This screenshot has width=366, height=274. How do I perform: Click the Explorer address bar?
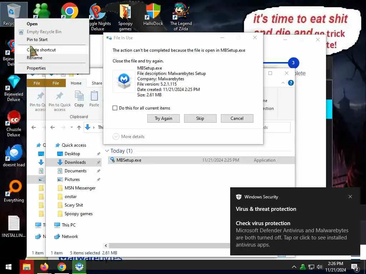pos(94,127)
